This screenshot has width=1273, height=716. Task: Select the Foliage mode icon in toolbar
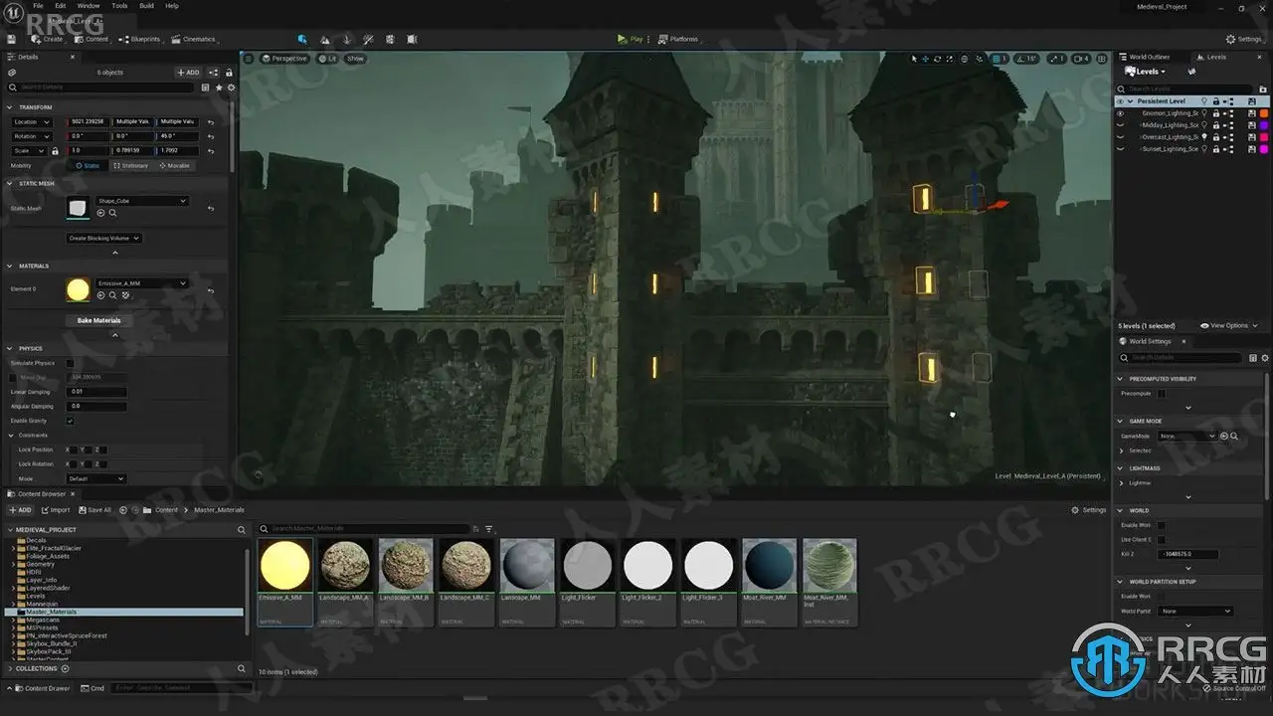(x=347, y=40)
